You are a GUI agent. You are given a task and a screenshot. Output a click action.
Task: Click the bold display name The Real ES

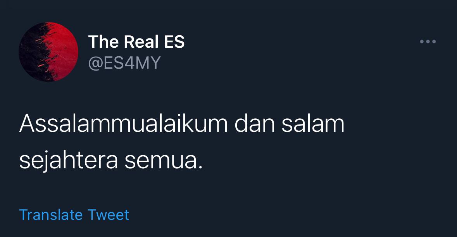point(136,42)
